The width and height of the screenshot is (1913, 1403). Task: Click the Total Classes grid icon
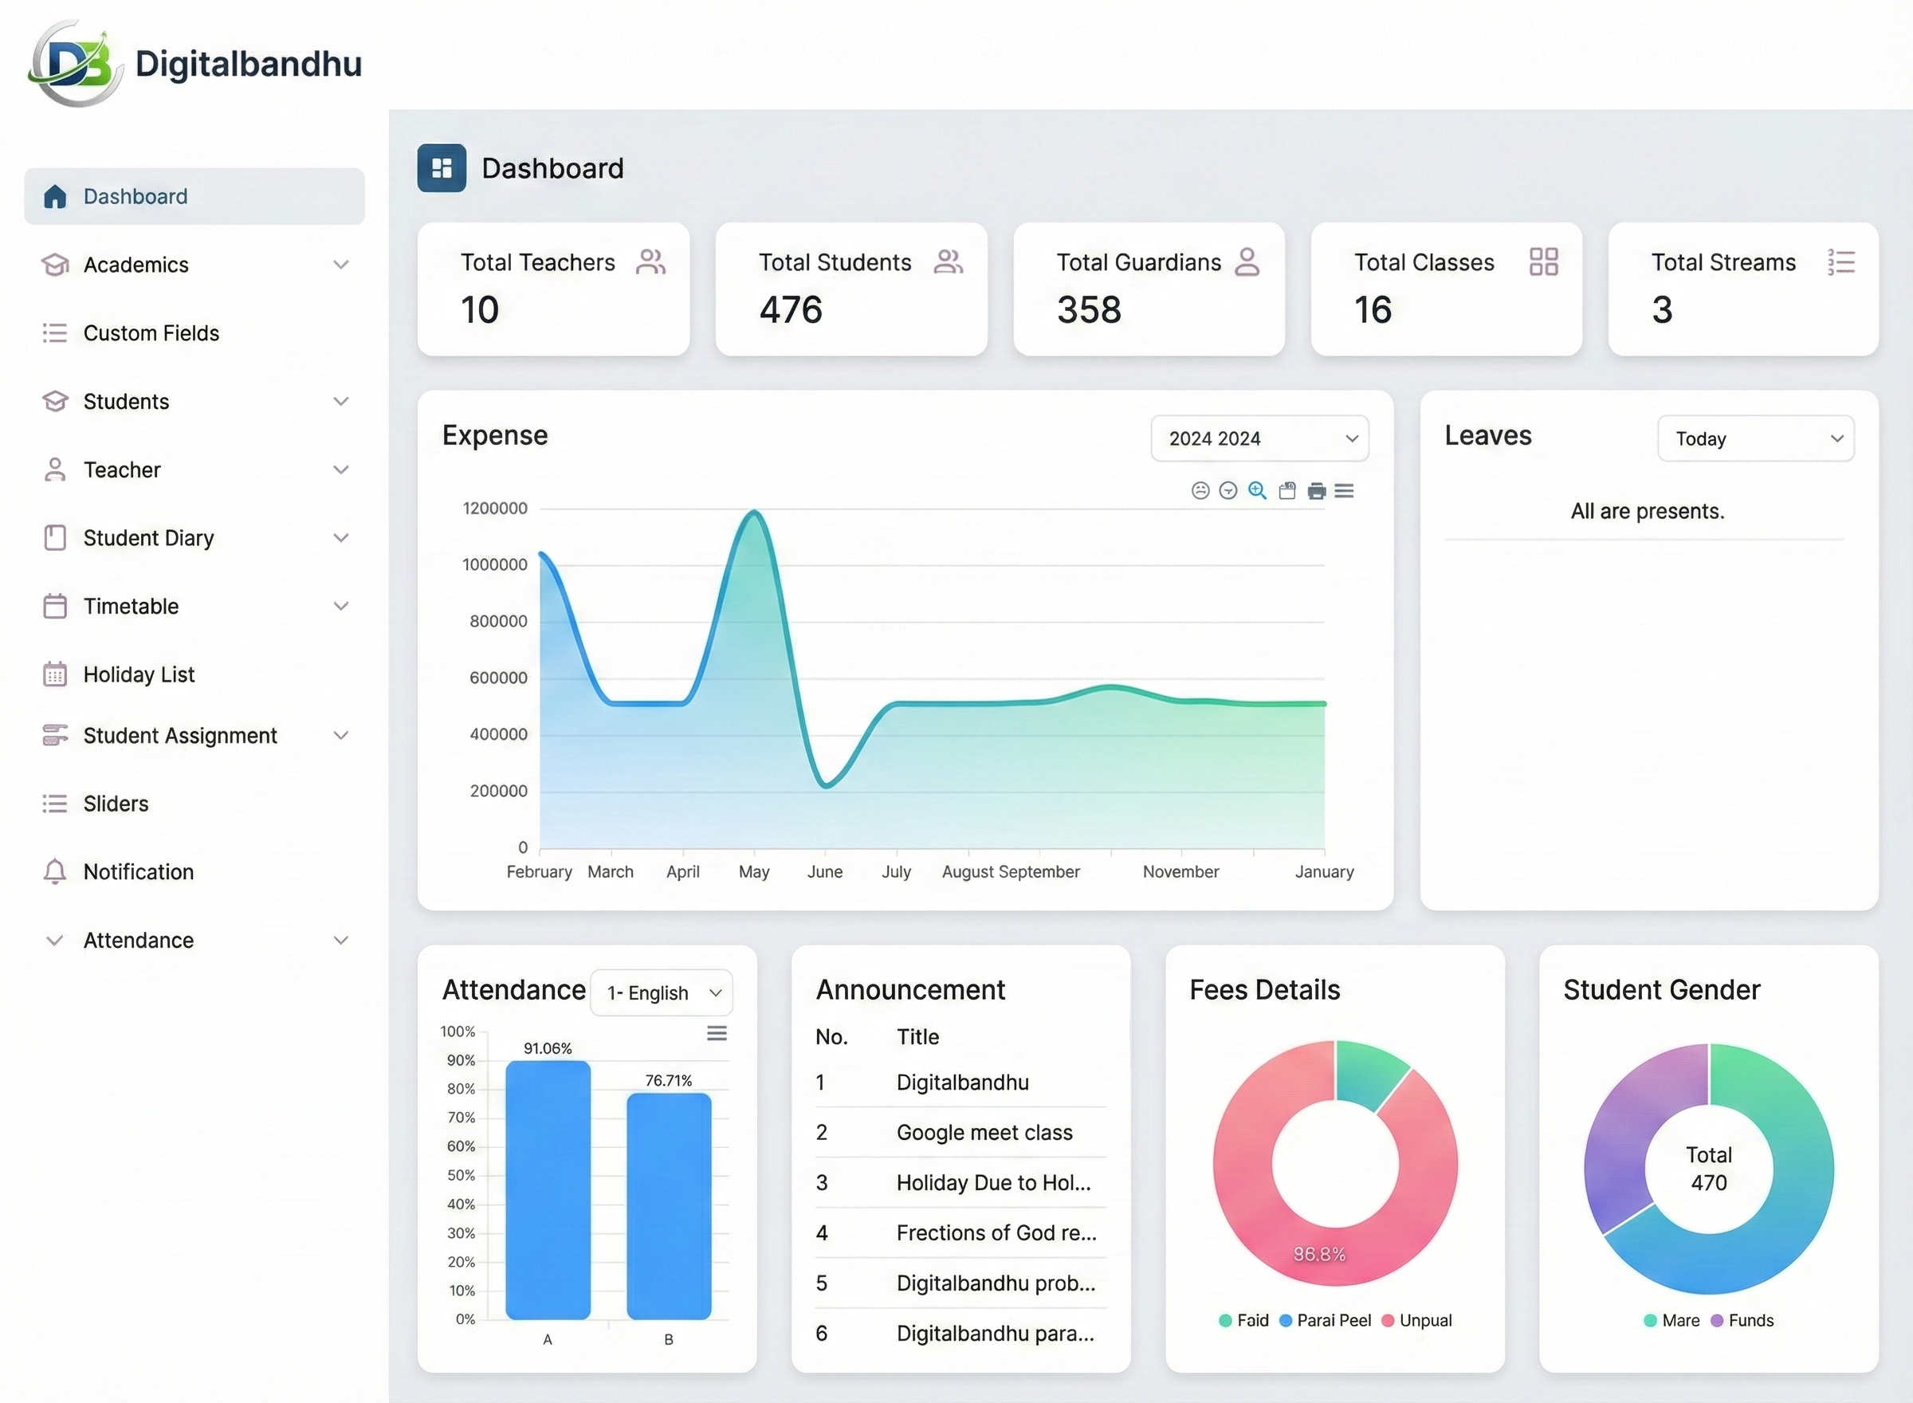tap(1545, 261)
